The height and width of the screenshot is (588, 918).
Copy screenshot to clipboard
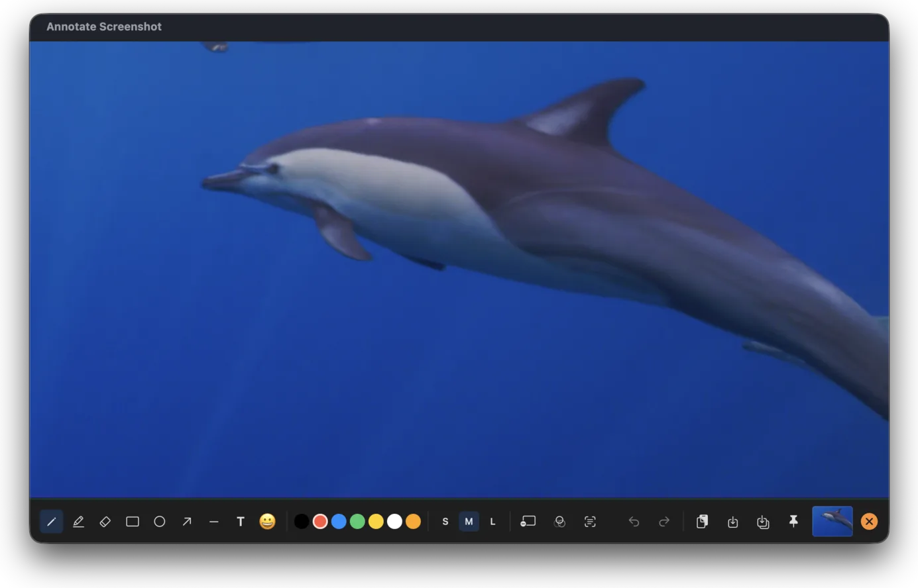(702, 522)
